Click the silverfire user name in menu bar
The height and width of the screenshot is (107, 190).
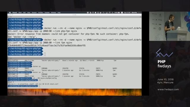click(x=134, y=12)
